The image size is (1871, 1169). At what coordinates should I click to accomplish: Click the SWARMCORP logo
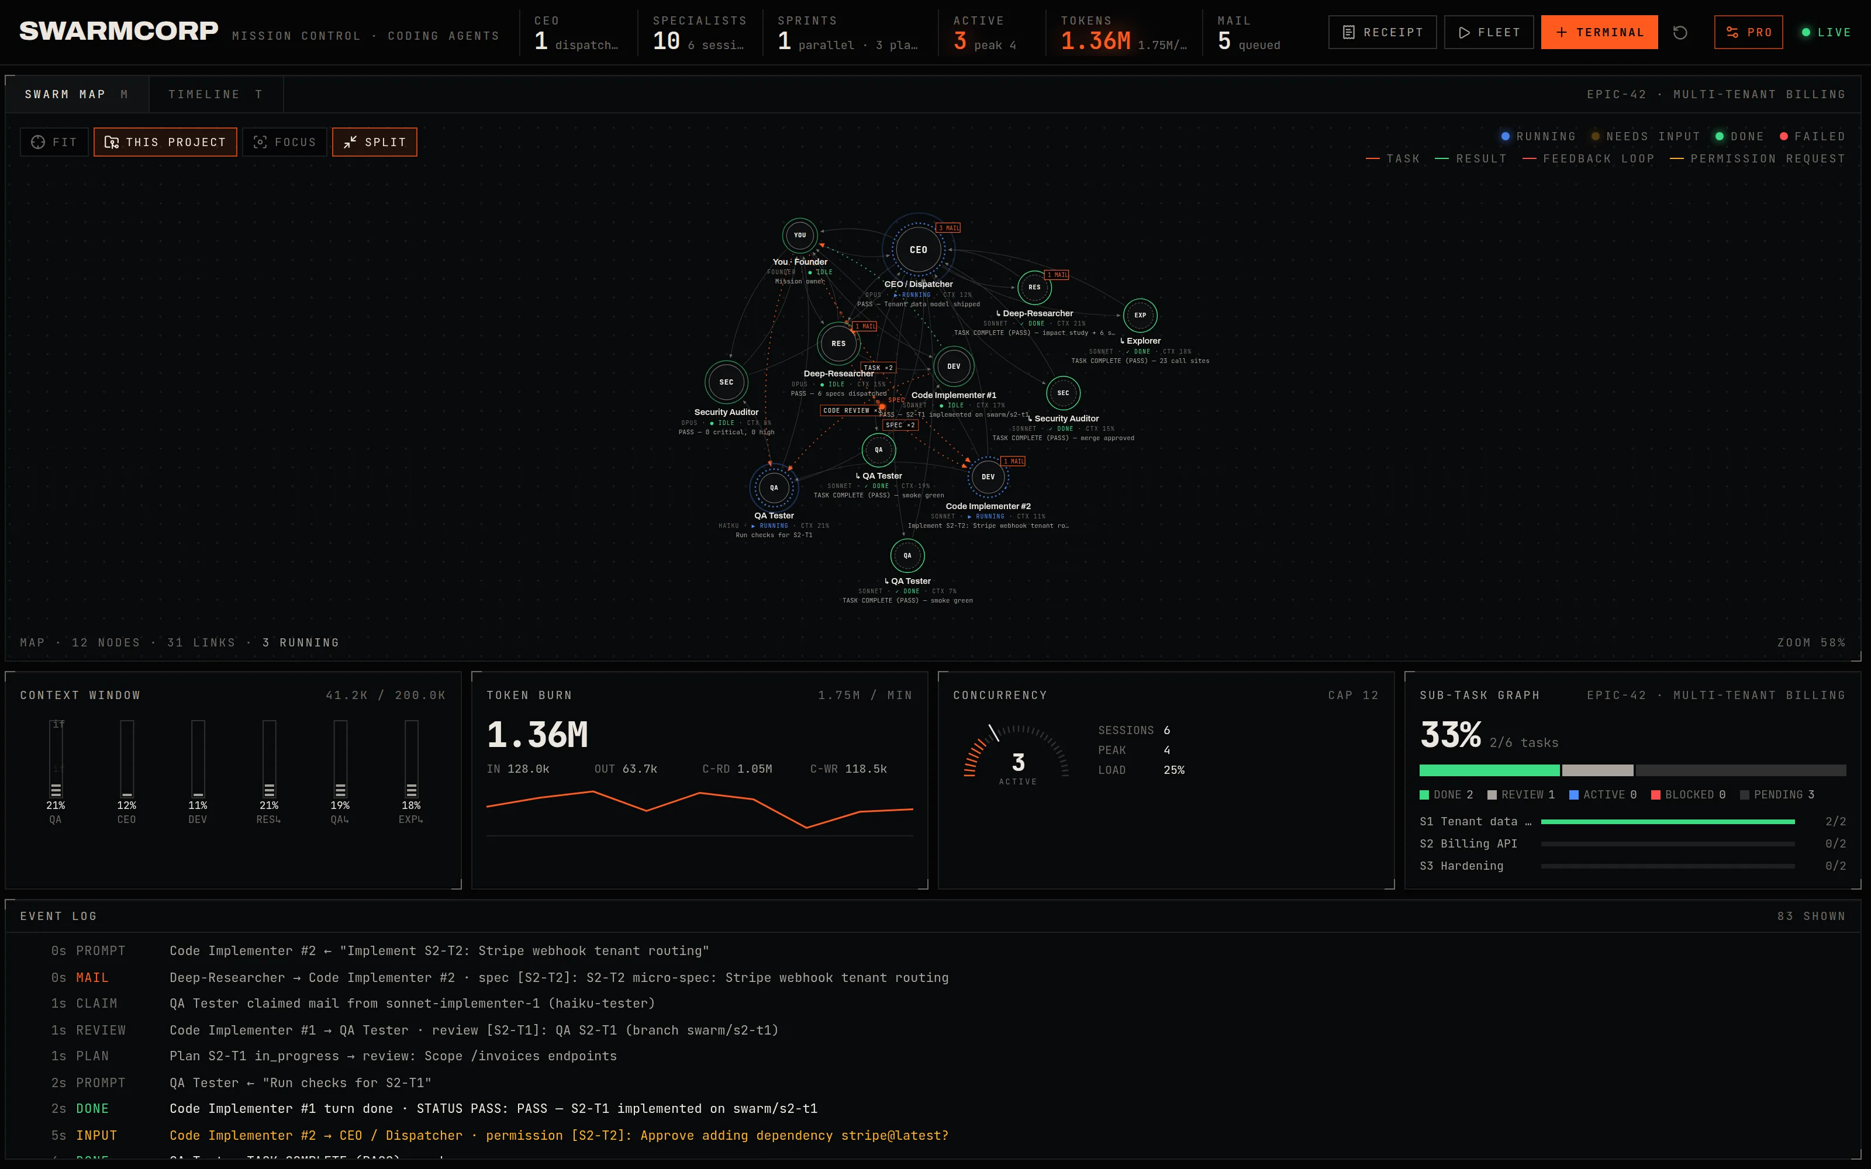[118, 31]
